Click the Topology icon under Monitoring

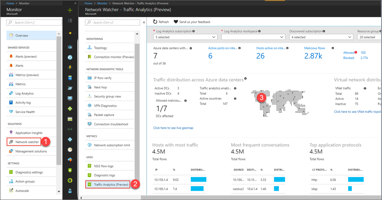coord(89,48)
